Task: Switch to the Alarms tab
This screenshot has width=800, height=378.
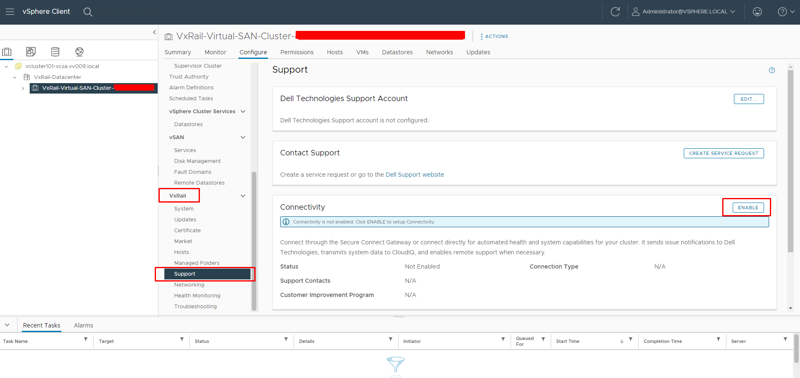Action: 84,325
